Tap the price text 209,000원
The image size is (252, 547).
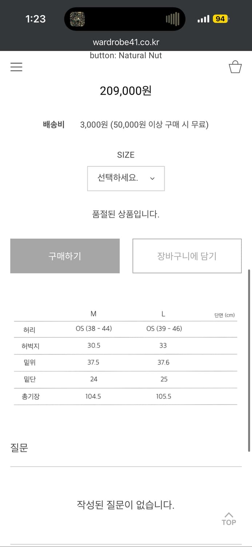pyautogui.click(x=126, y=90)
